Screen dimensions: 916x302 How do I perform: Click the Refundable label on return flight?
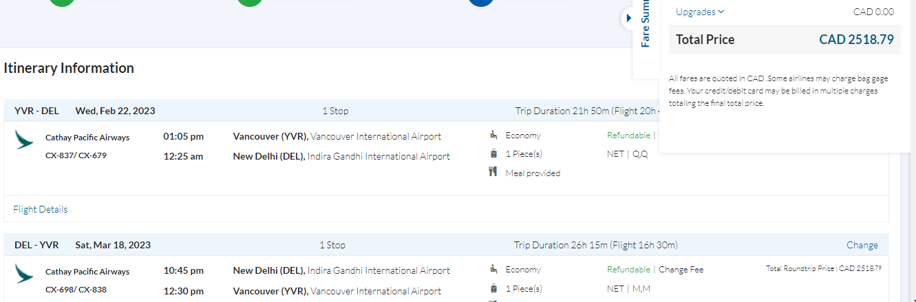(x=628, y=270)
